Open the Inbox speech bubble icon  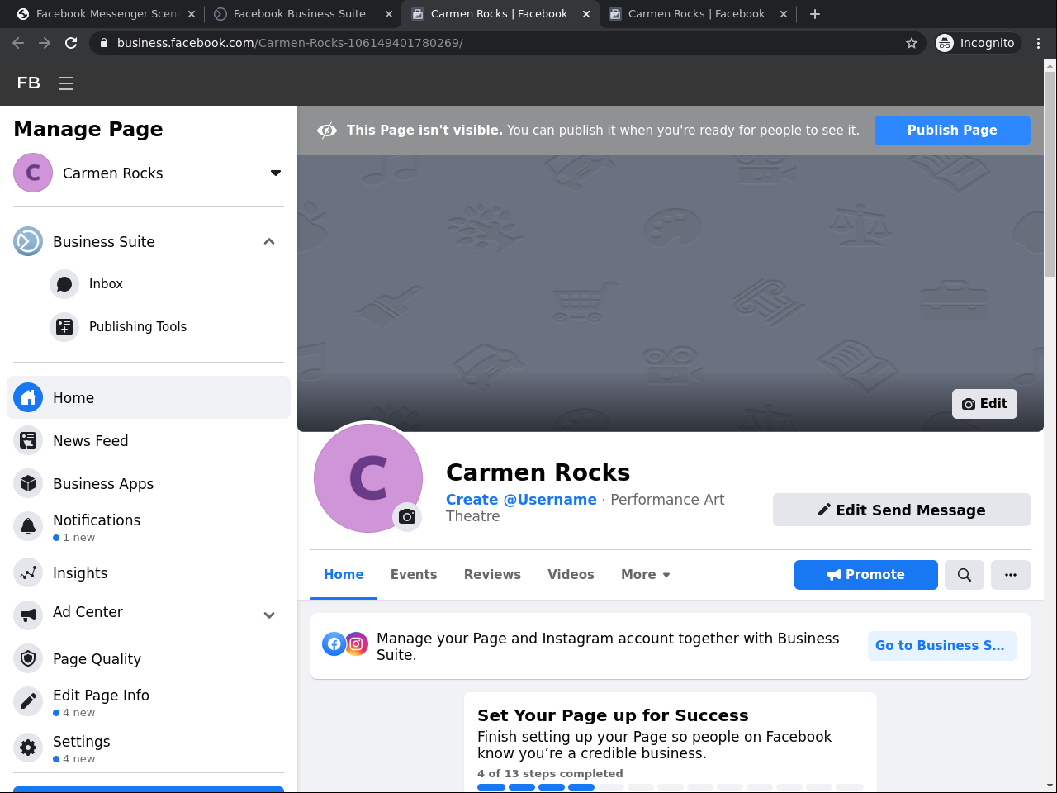64,284
